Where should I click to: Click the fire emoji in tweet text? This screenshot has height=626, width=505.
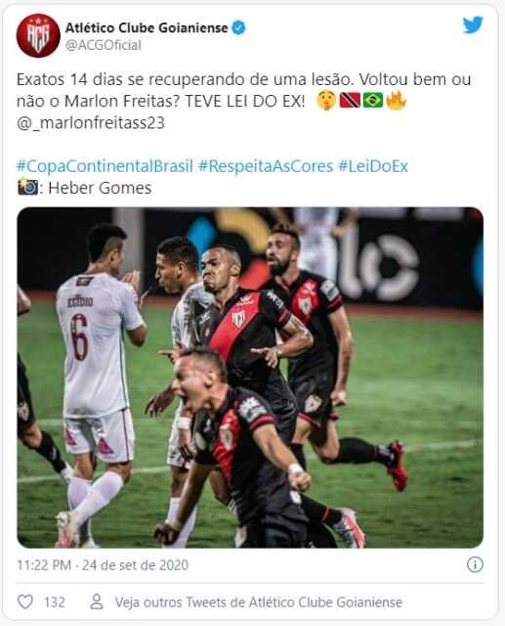click(x=396, y=100)
